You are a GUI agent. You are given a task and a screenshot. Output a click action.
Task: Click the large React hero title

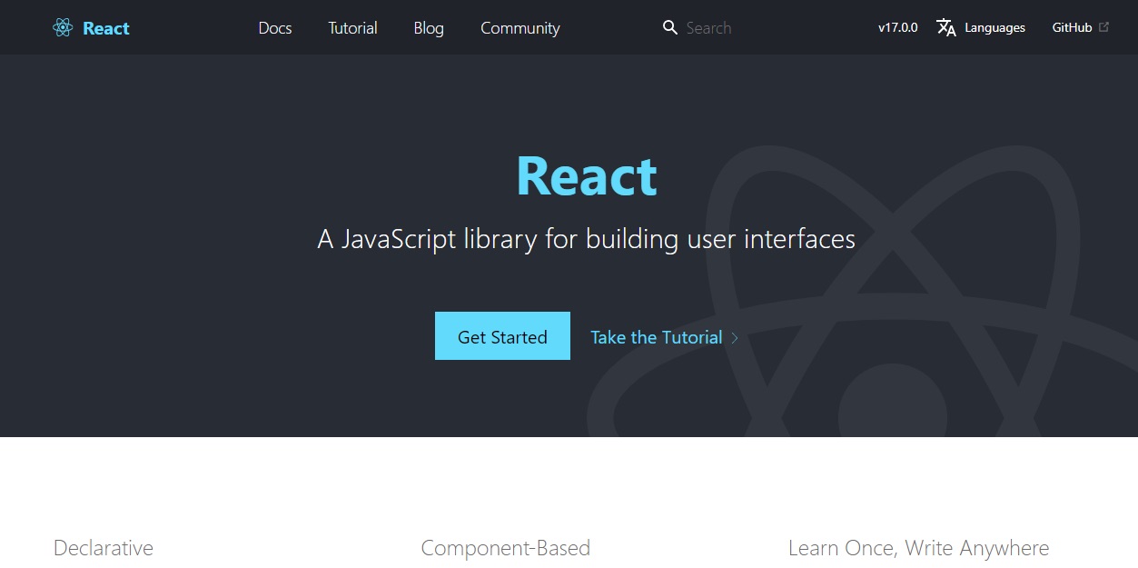[587, 176]
